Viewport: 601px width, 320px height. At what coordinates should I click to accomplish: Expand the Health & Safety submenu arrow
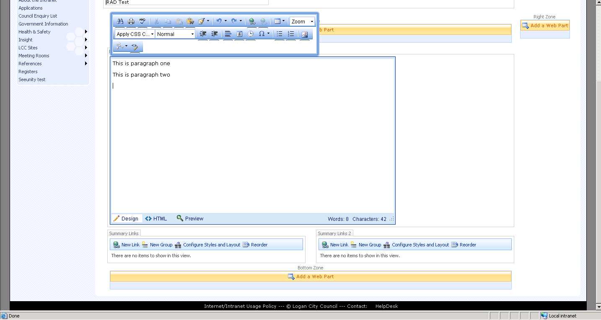86,32
